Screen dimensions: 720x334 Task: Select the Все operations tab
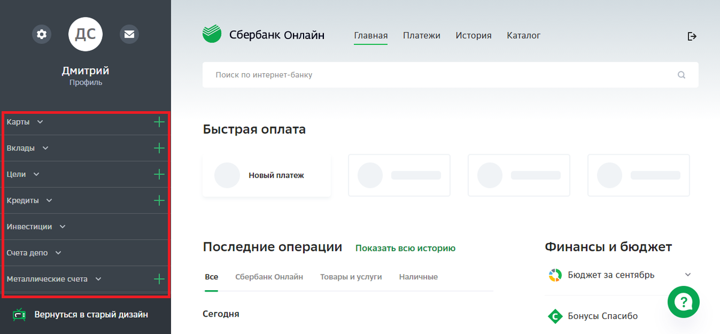tap(211, 277)
